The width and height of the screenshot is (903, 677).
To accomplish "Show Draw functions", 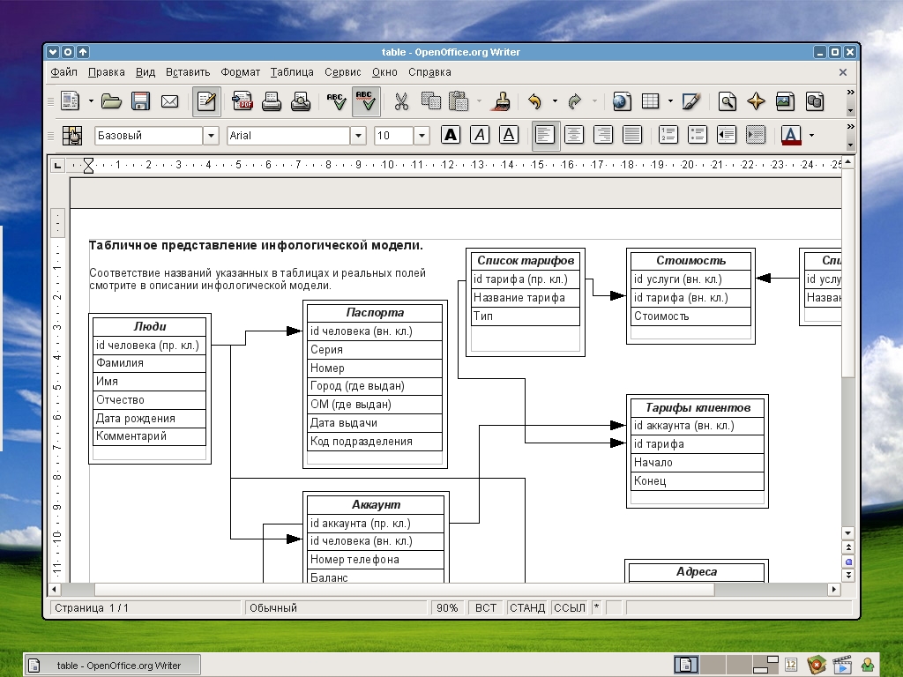I will point(690,102).
